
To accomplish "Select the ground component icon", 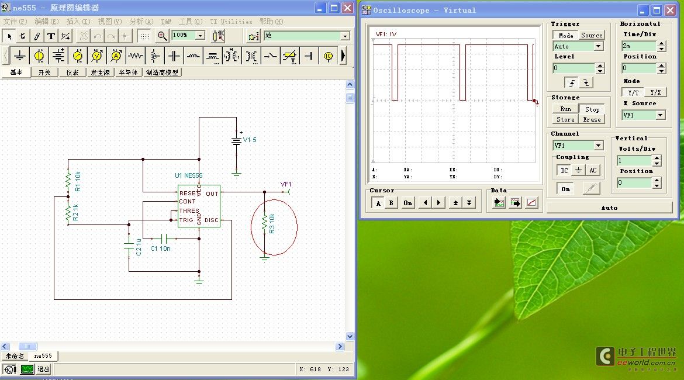I will (20, 56).
